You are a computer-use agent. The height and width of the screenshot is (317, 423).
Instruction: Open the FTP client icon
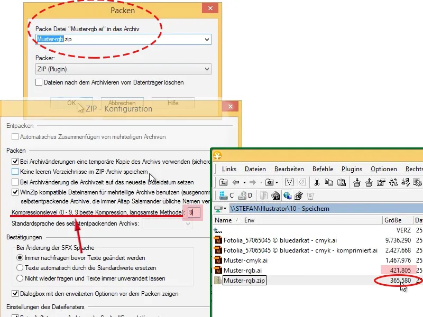pos(275,195)
